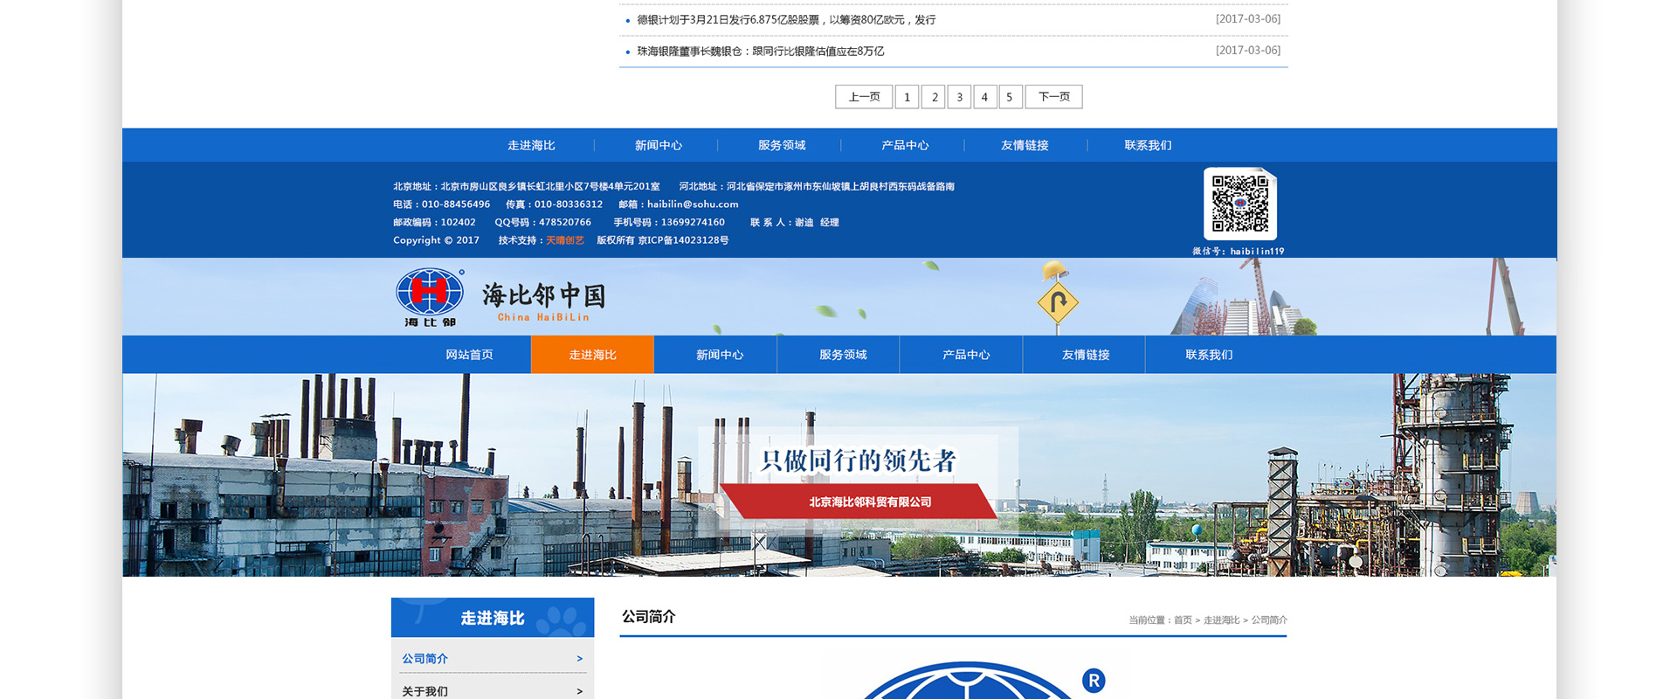Open the highlighted 走进海比 nav tab
The width and height of the screenshot is (1677, 699).
[x=592, y=355]
